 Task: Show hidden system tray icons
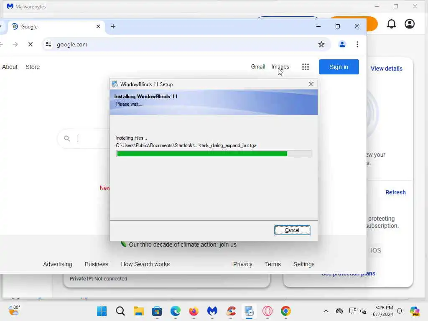coord(326,311)
